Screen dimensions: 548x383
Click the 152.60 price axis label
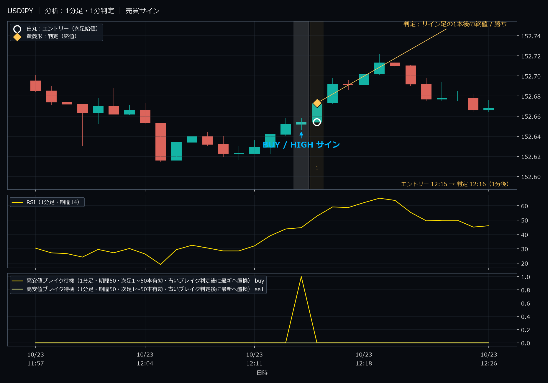[531, 177]
